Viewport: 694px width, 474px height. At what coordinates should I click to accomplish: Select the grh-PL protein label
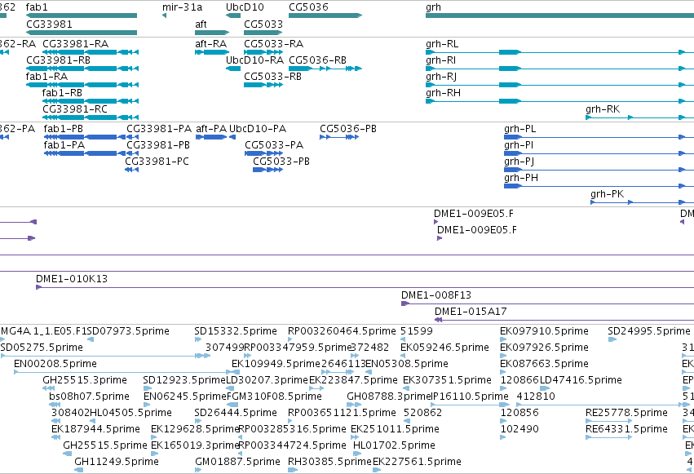coord(520,129)
